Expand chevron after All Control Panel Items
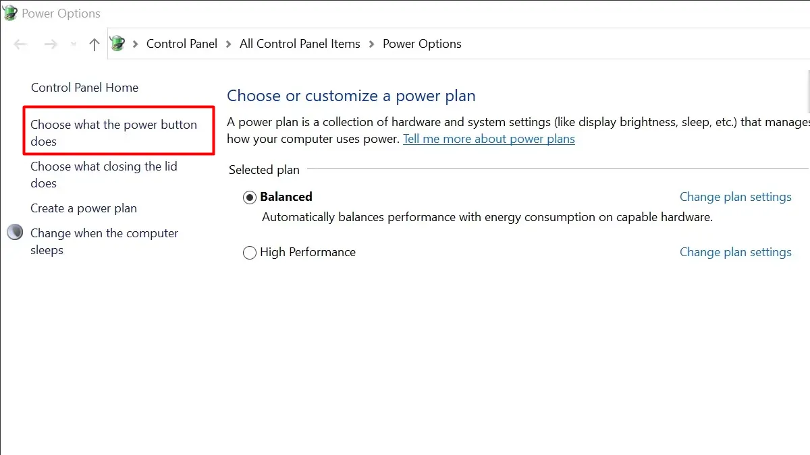 pyautogui.click(x=372, y=44)
